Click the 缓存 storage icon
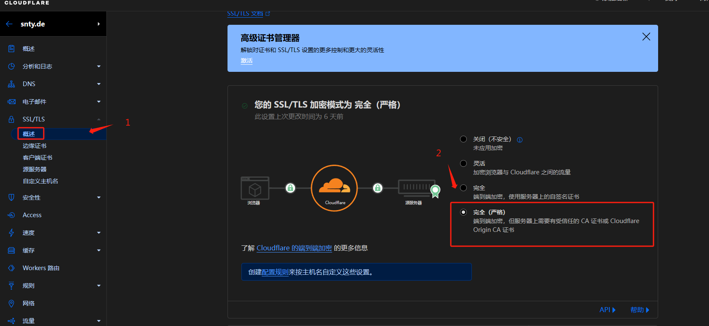Image resolution: width=709 pixels, height=326 pixels. point(11,250)
